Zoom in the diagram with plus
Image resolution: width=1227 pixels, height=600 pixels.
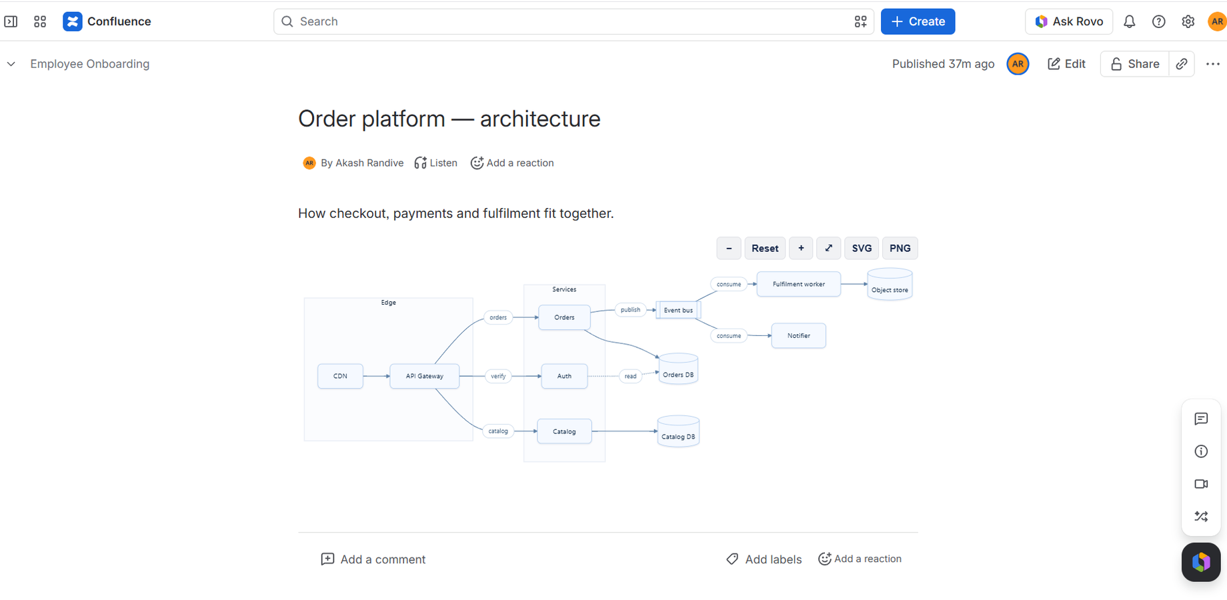(801, 248)
